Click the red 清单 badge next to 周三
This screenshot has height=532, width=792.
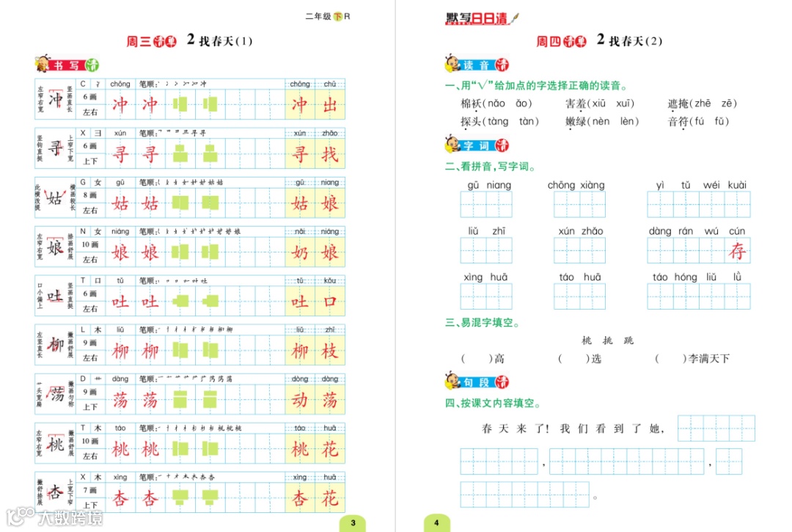tap(165, 41)
